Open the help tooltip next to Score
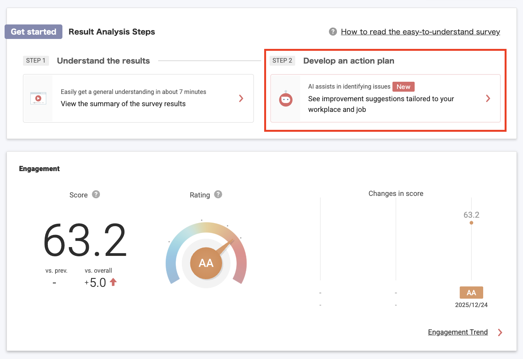 [96, 194]
